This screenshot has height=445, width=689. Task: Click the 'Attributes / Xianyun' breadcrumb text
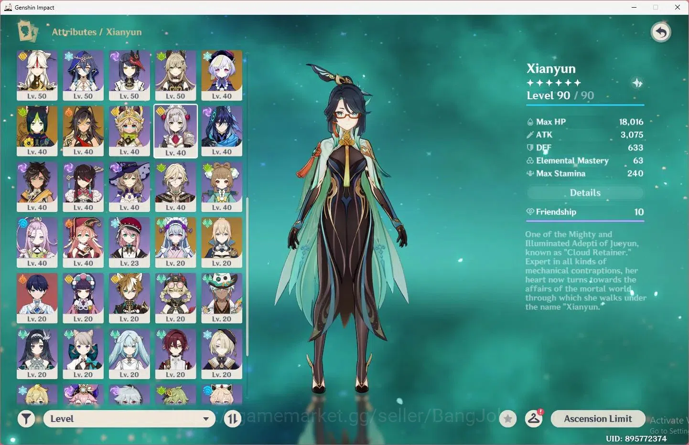(97, 32)
